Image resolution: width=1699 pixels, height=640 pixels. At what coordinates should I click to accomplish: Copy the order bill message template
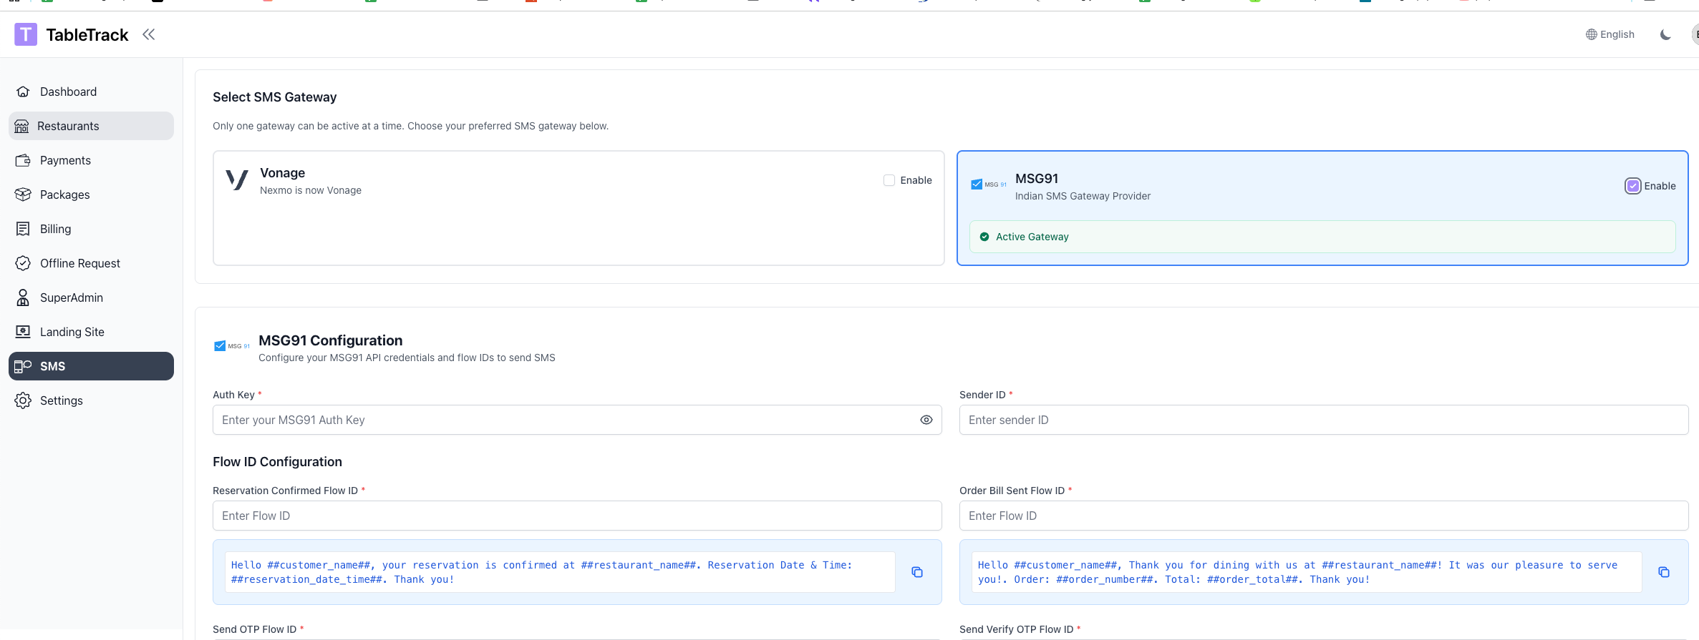pos(1663,572)
